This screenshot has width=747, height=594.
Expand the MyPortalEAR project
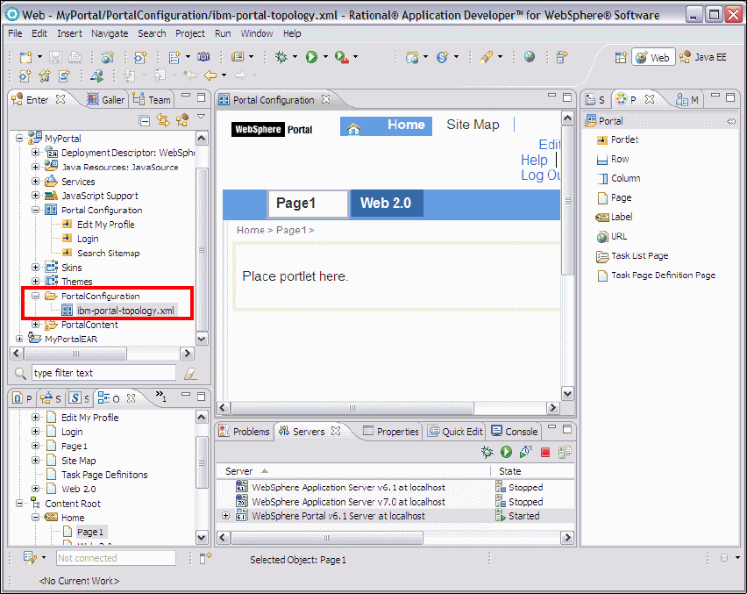pyautogui.click(x=19, y=339)
